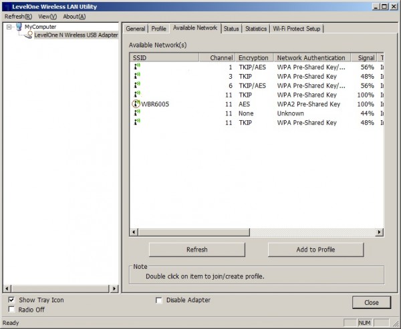This screenshot has height=329, width=401.
Task: Click the network list horizontal scrollbar thumb
Action: click(x=194, y=232)
